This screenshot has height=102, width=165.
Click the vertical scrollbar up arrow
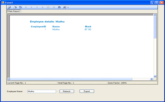(x=155, y=15)
